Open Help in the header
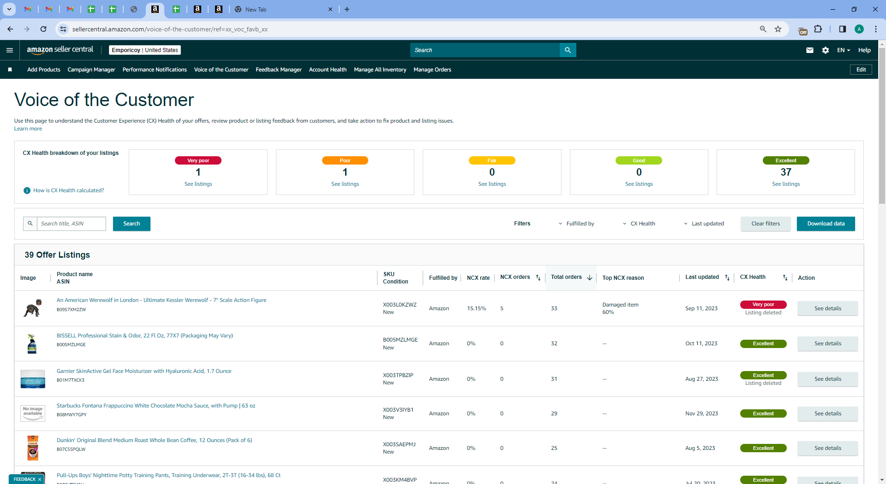 [864, 50]
